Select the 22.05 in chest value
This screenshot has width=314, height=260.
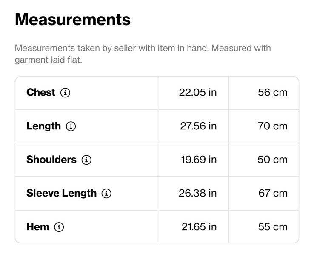198,92
